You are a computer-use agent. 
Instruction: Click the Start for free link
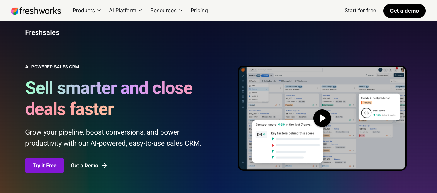click(x=360, y=11)
